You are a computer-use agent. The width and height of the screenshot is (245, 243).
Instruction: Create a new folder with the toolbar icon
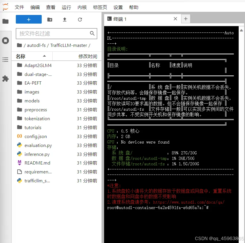tap(50, 20)
